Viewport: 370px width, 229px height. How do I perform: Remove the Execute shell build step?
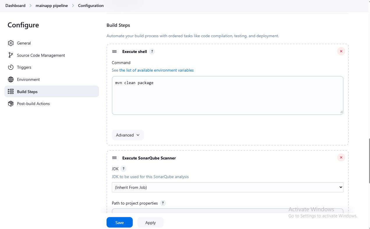[x=341, y=51]
